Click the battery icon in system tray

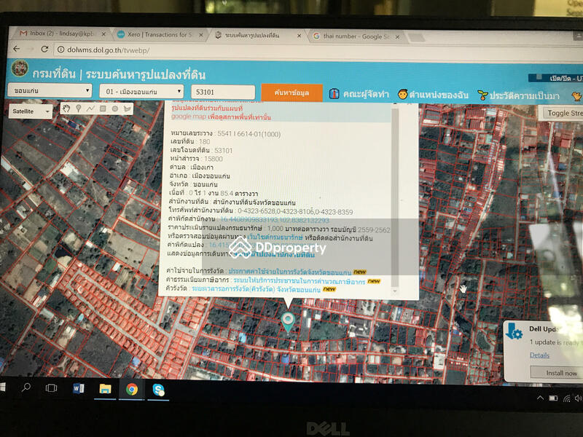point(553,398)
